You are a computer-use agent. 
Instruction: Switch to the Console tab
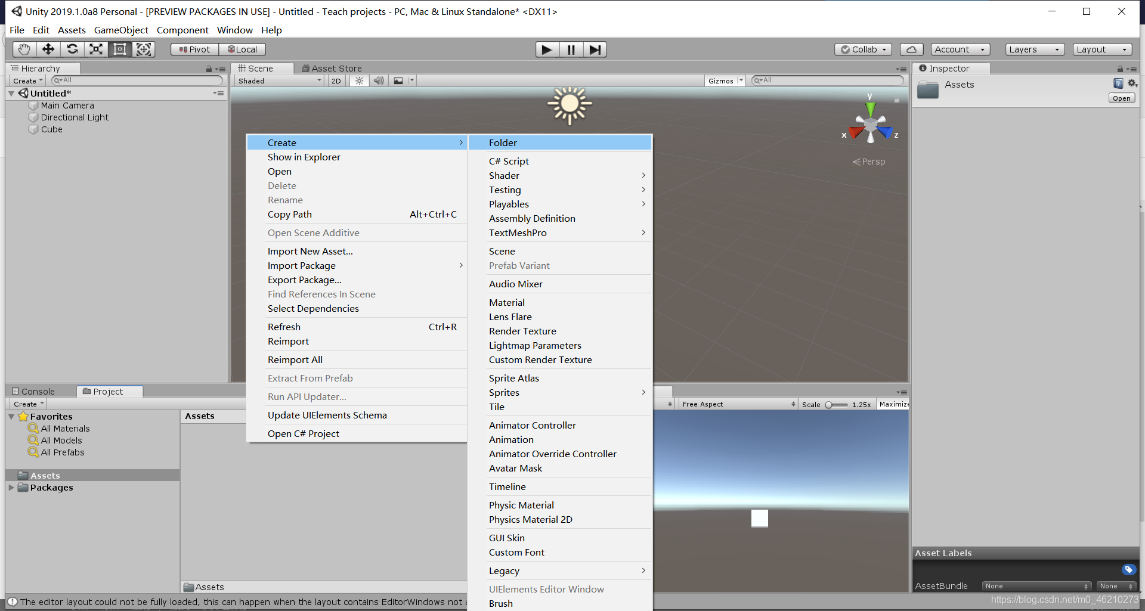(33, 392)
